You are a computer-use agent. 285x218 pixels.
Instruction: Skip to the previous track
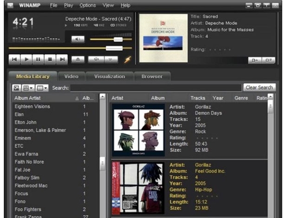(x=14, y=59)
